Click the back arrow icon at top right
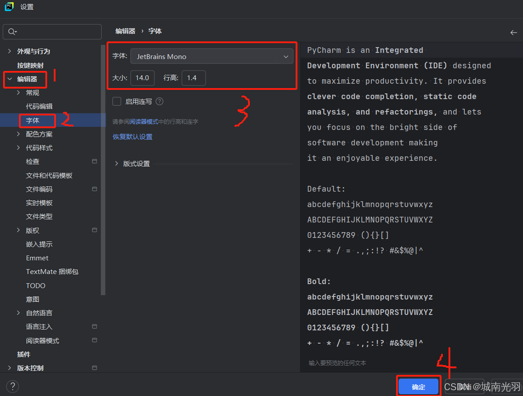 click(x=513, y=32)
